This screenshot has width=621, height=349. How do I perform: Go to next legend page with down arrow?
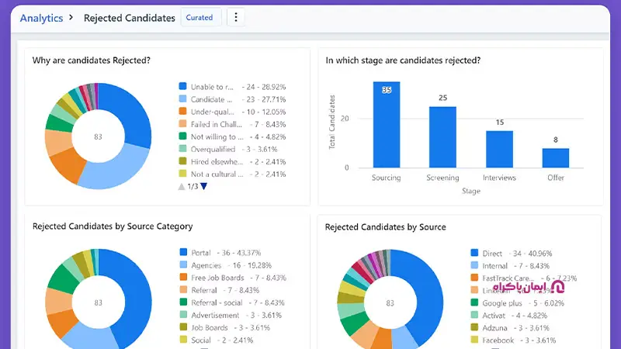[x=204, y=187]
